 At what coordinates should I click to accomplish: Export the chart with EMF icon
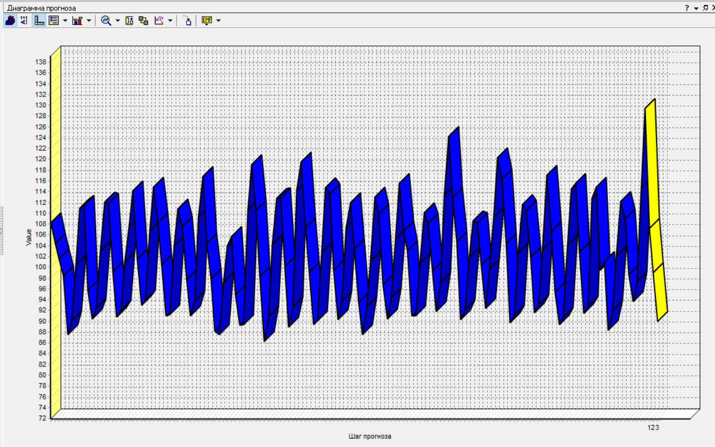207,20
